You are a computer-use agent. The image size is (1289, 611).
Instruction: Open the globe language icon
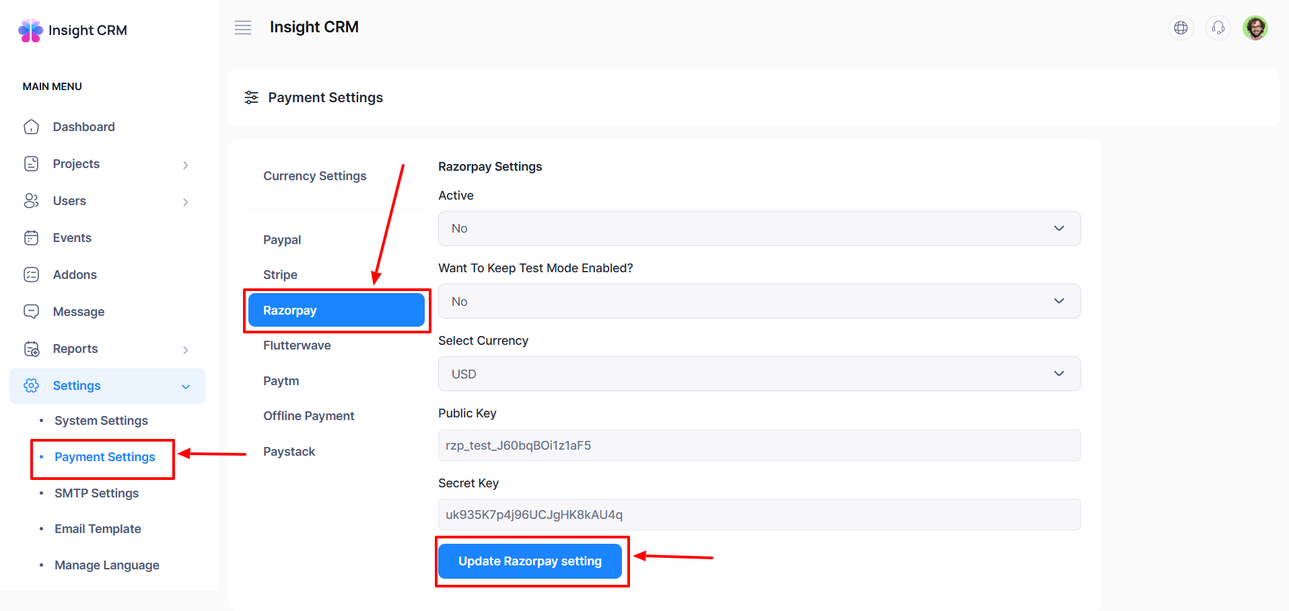click(x=1181, y=28)
